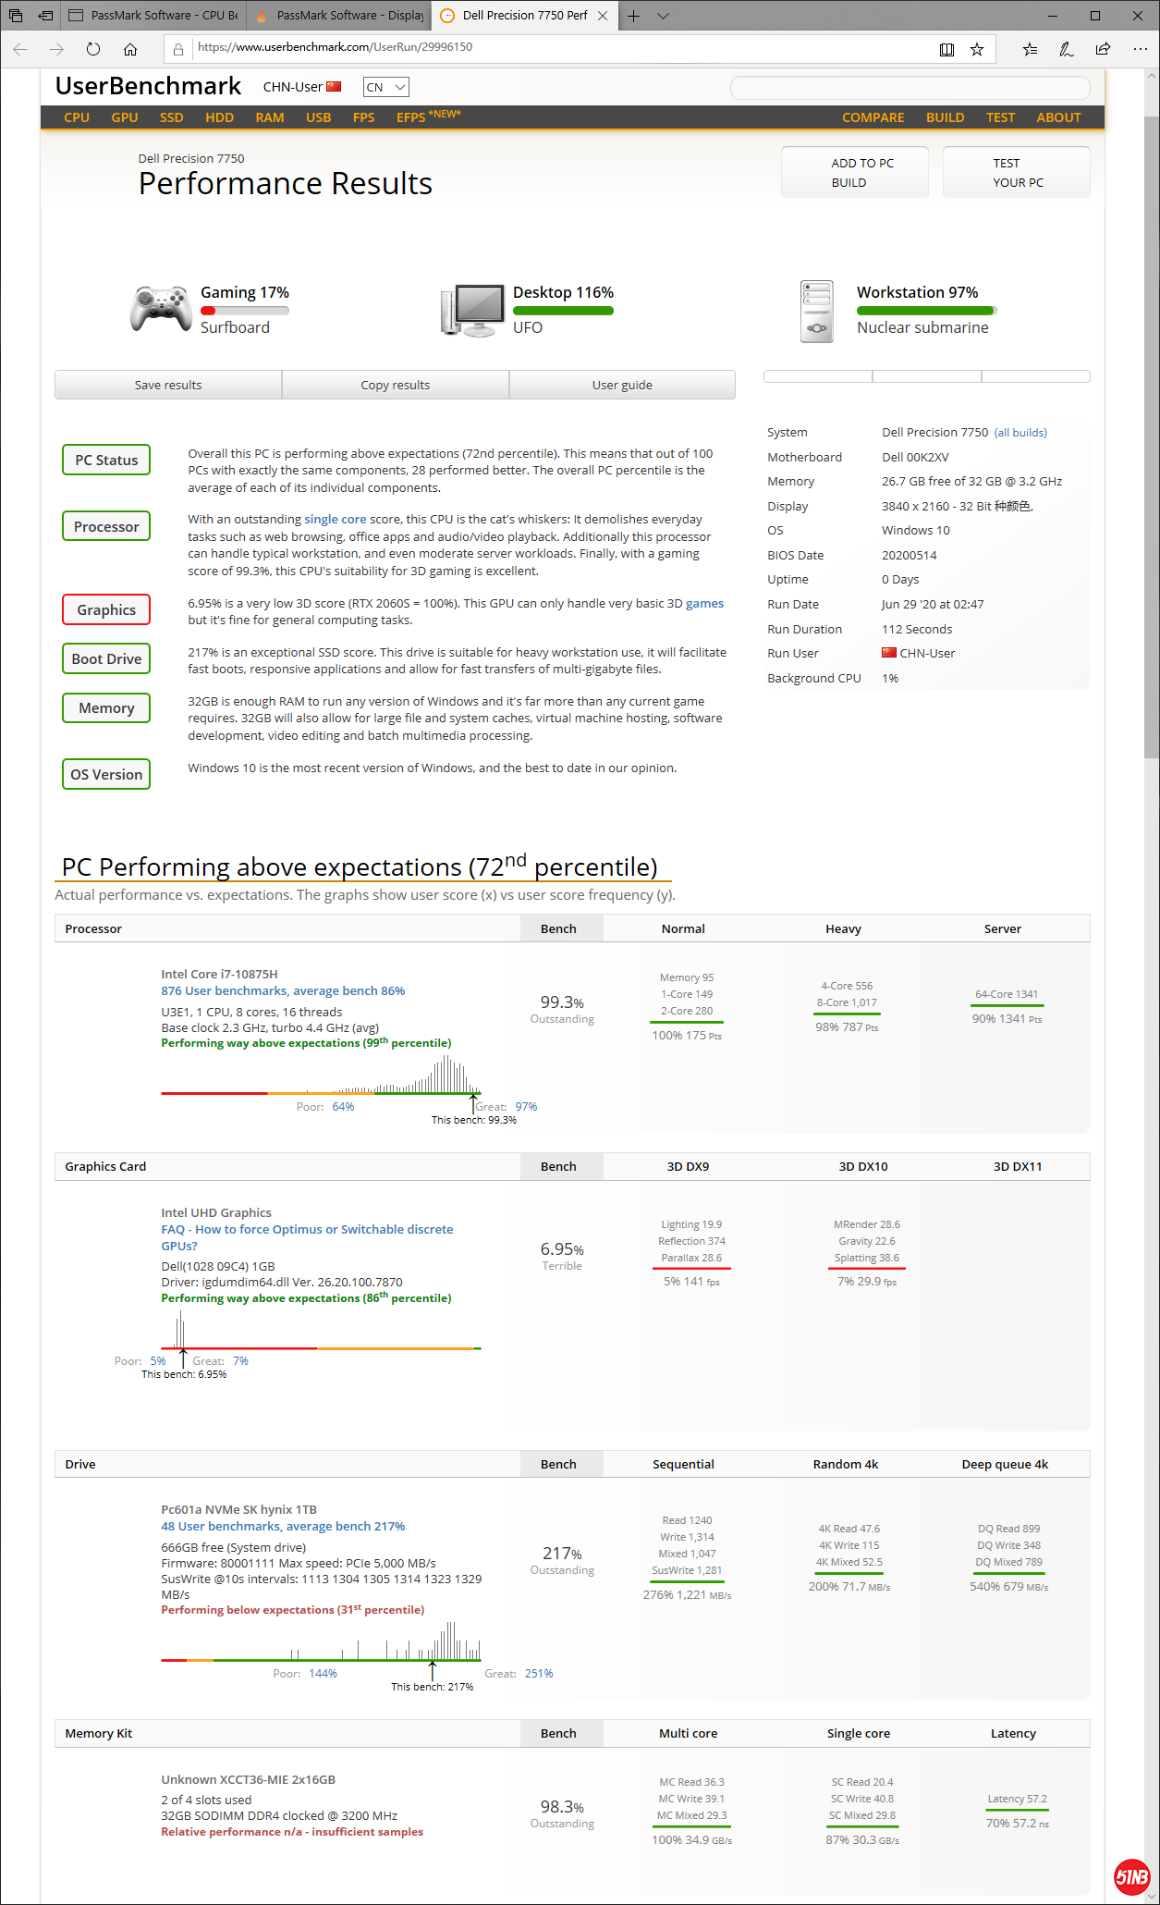Click the Add notes pen icon

coord(1066,49)
